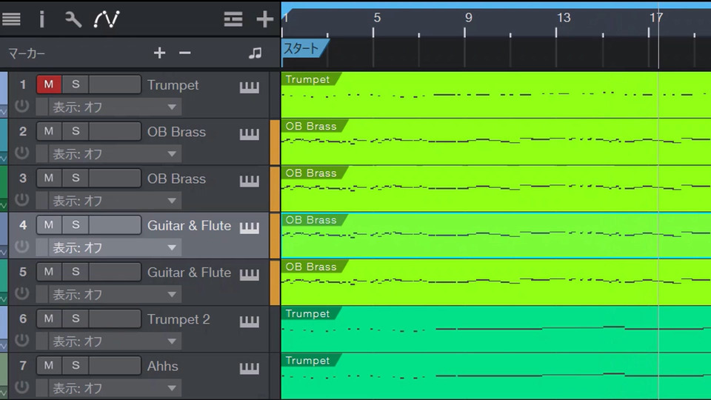Solo OB Brass track 2

(x=76, y=131)
